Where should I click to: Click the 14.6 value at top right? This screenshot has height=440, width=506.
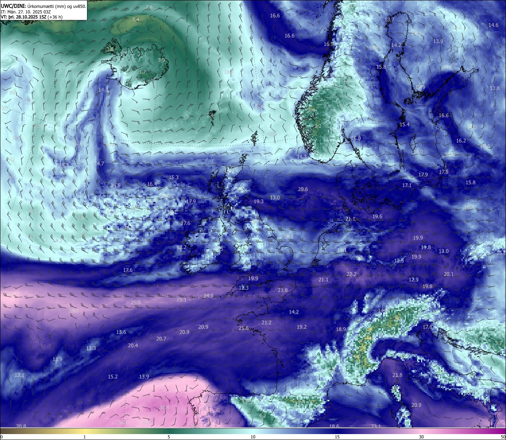point(493,25)
